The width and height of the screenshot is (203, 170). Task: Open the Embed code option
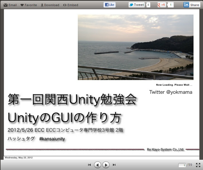point(71,5)
